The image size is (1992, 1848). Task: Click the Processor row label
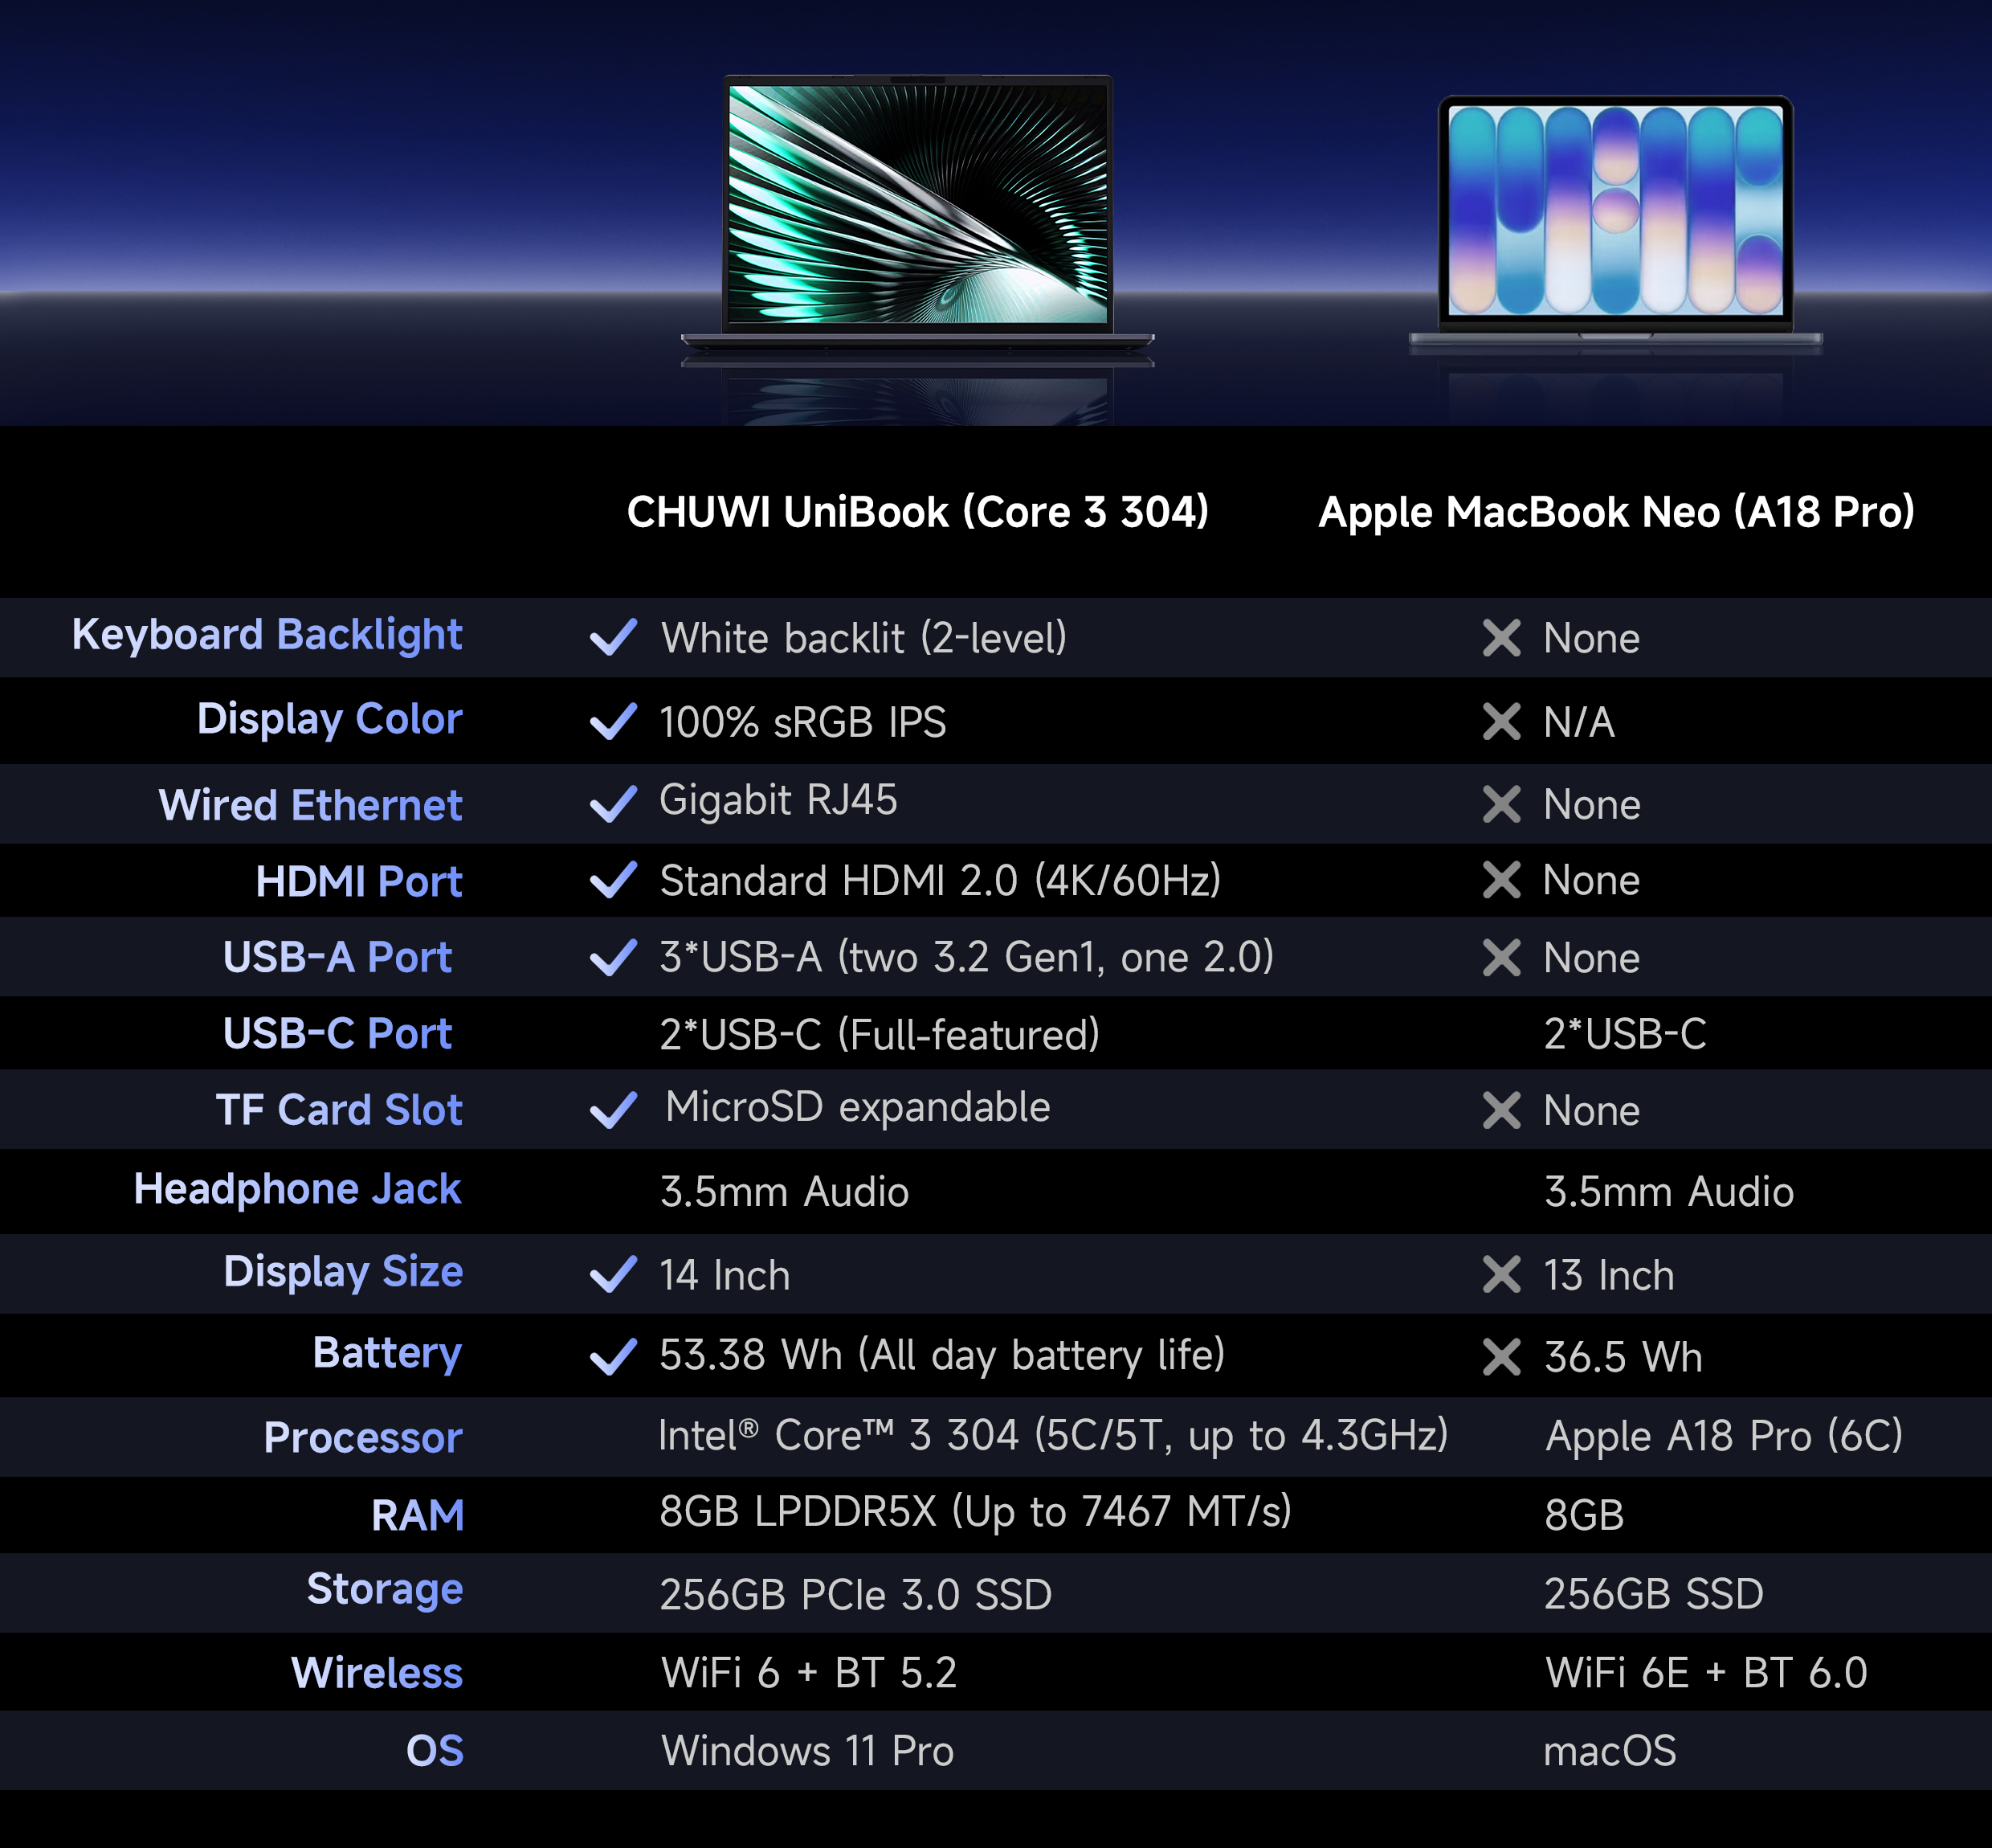click(x=364, y=1438)
